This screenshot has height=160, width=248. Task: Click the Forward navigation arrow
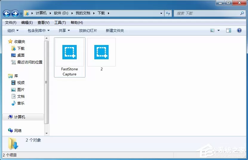pyautogui.click(x=15, y=13)
